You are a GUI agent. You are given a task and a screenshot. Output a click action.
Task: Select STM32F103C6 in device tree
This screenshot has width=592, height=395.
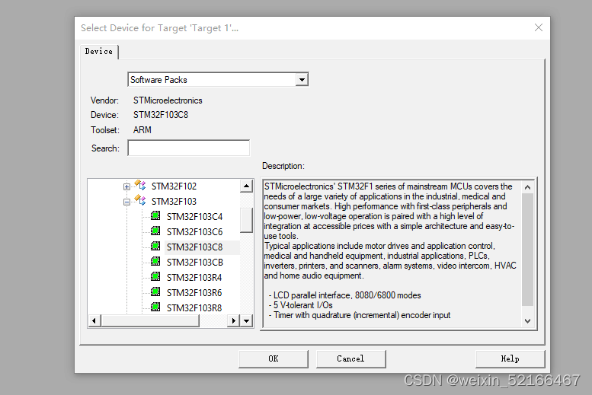pos(194,231)
